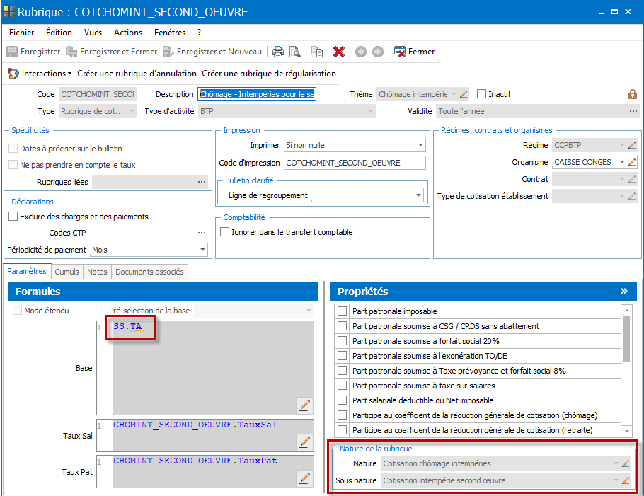Open Codes CTP ellipsis button
Screen dimensions: 644x496
pyautogui.click(x=201, y=233)
